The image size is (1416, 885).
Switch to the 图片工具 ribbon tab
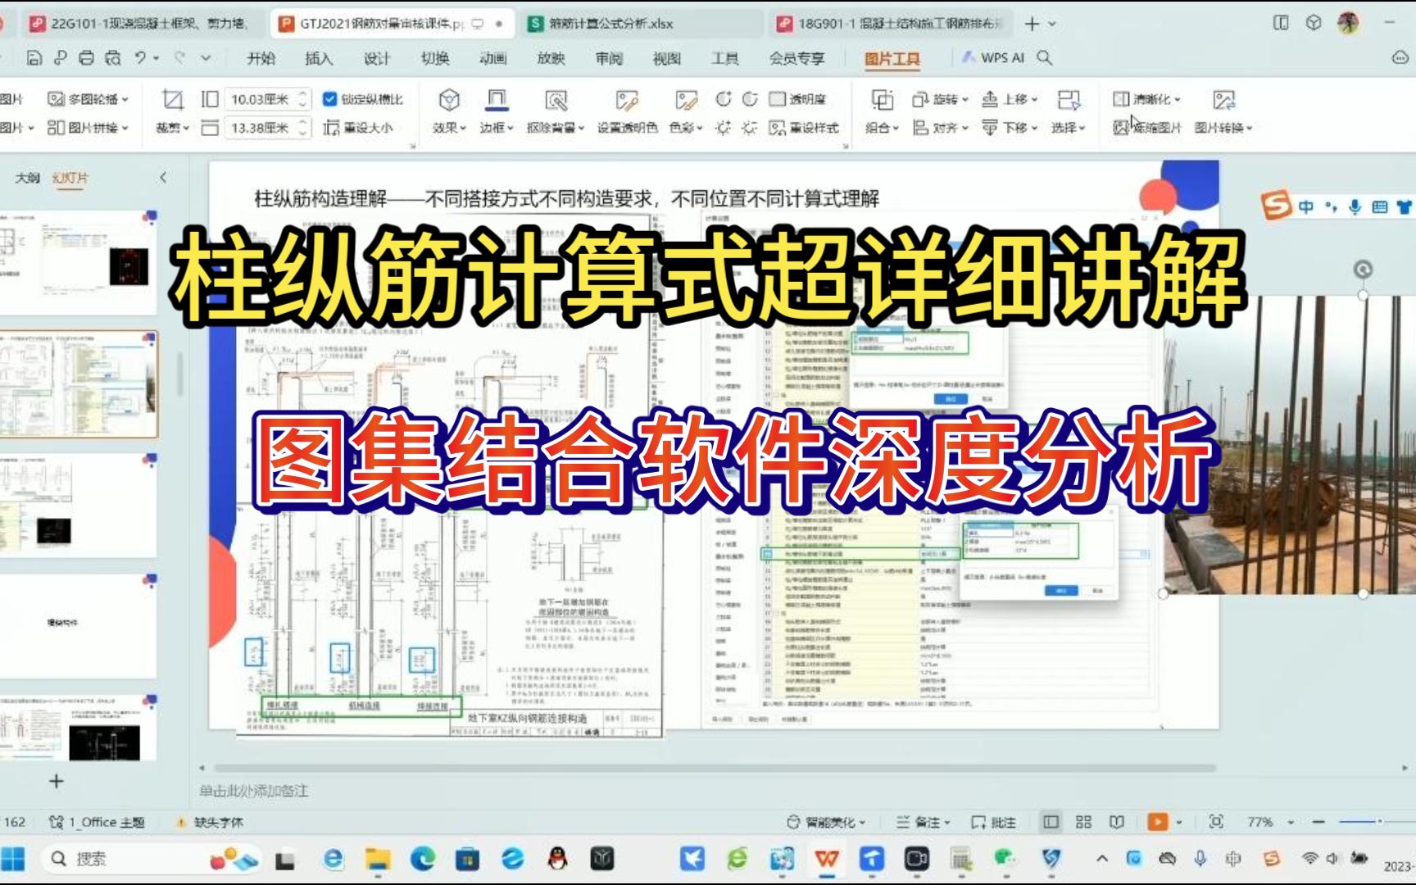coord(893,58)
